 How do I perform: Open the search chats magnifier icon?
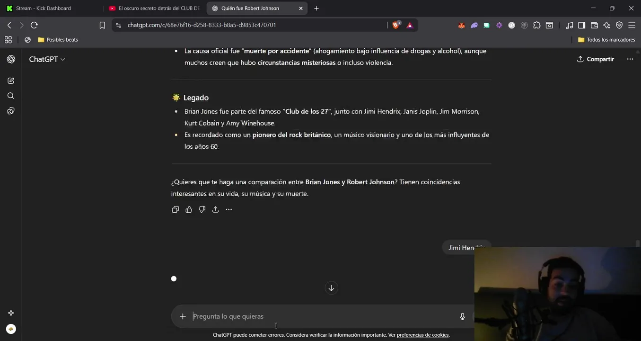[11, 96]
